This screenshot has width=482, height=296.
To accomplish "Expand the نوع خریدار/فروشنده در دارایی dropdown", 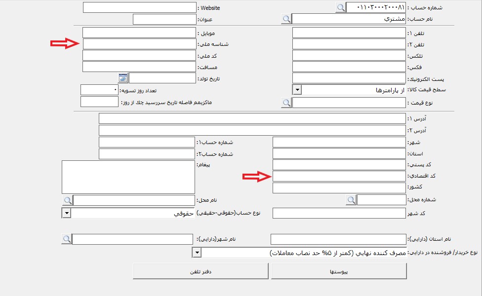I will click(x=197, y=253).
